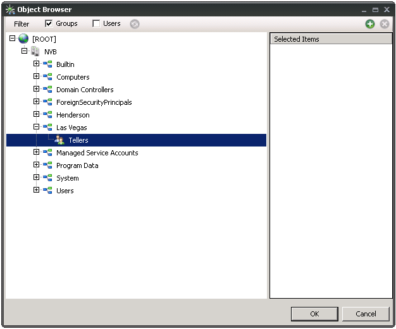Uncheck the Groups filter checkbox
The width and height of the screenshot is (396, 329).
click(49, 23)
